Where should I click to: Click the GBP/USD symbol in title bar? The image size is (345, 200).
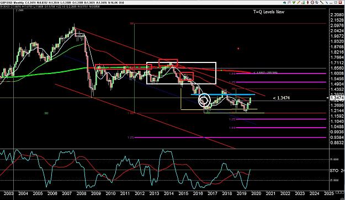pyautogui.click(x=7, y=3)
